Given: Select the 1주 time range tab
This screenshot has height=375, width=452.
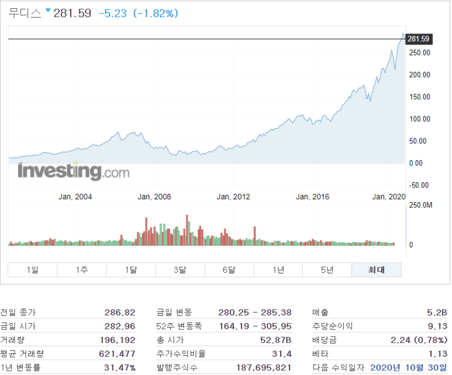Looking at the screenshot, I should tap(82, 270).
